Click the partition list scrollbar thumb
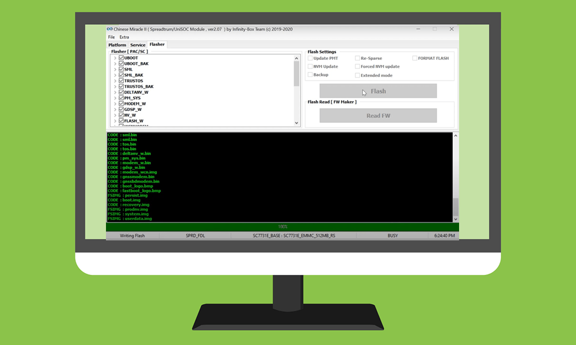This screenshot has width=576, height=345. pos(297,74)
